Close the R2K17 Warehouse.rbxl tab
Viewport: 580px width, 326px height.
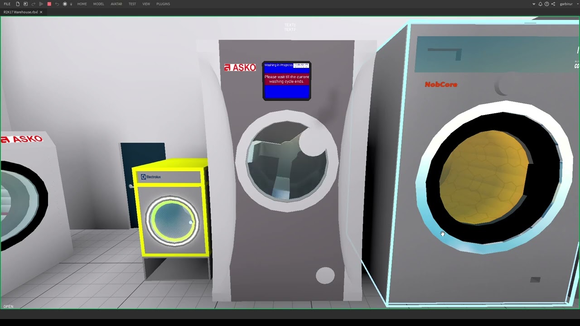pyautogui.click(x=41, y=12)
